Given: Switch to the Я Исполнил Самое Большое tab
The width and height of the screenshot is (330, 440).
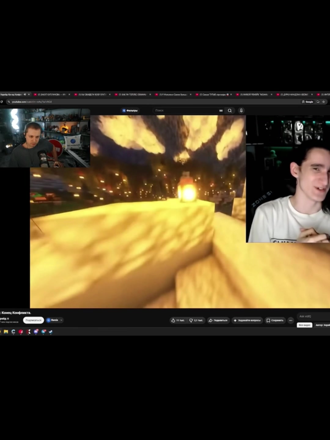Looking at the screenshot, I should pos(173,95).
